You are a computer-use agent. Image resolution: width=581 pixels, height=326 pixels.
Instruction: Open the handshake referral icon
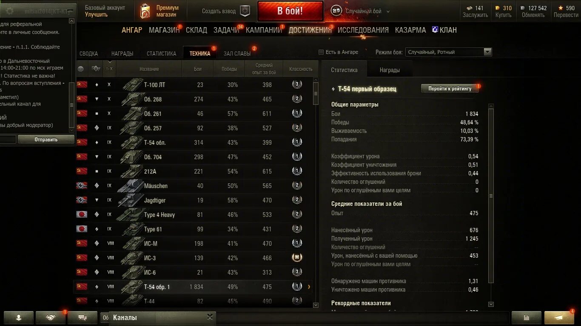pyautogui.click(x=51, y=317)
